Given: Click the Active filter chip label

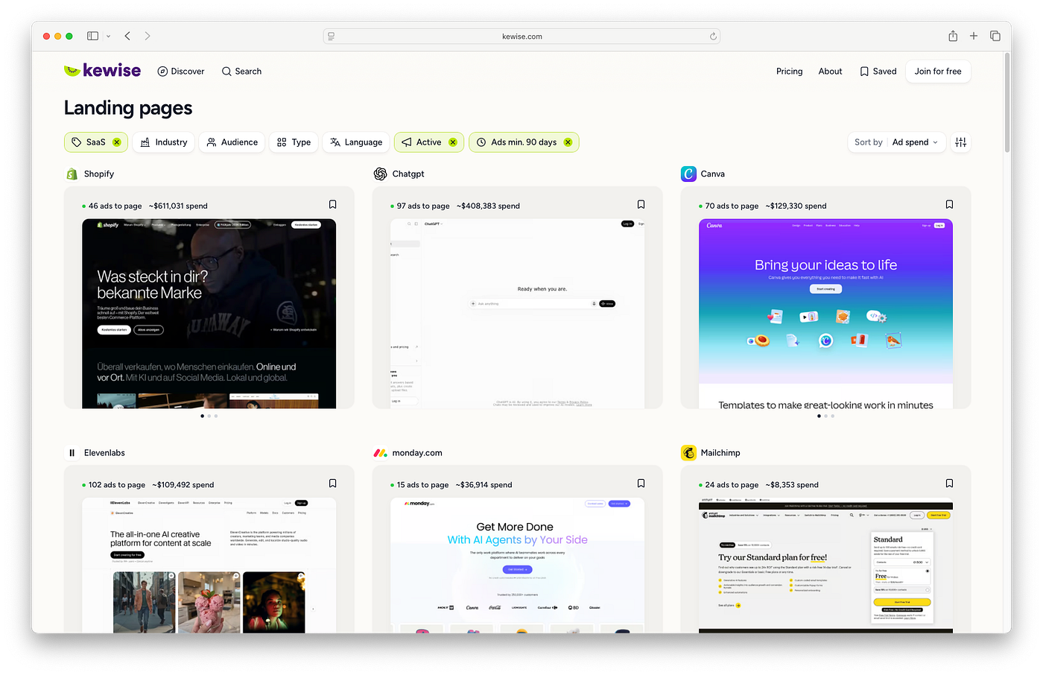Looking at the screenshot, I should point(428,142).
